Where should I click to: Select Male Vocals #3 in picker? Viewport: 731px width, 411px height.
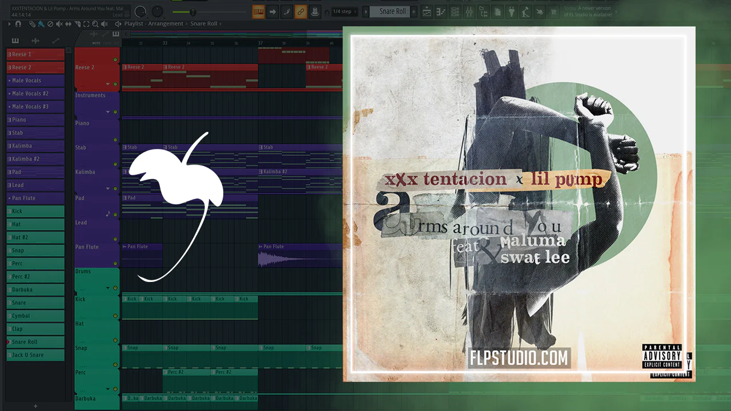pos(35,107)
